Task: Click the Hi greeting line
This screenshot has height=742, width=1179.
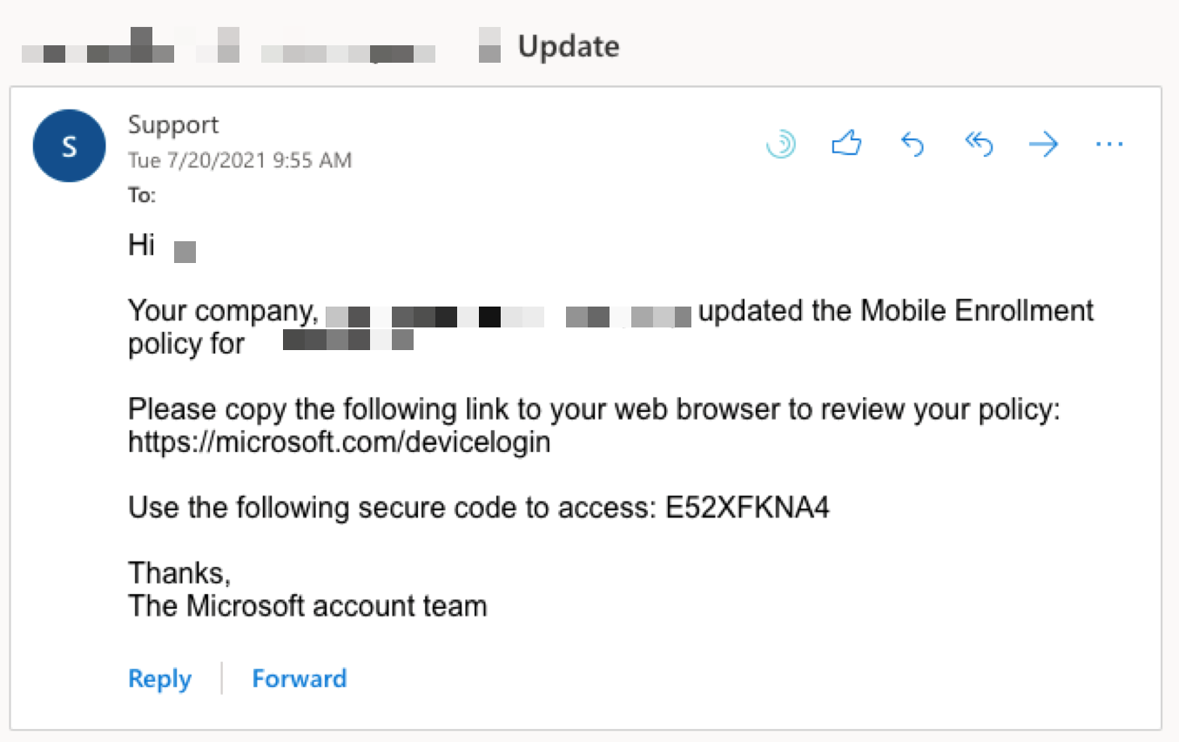Action: coord(142,246)
